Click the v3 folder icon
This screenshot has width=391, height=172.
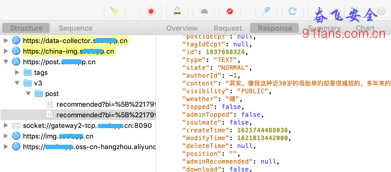pyautogui.click(x=28, y=83)
